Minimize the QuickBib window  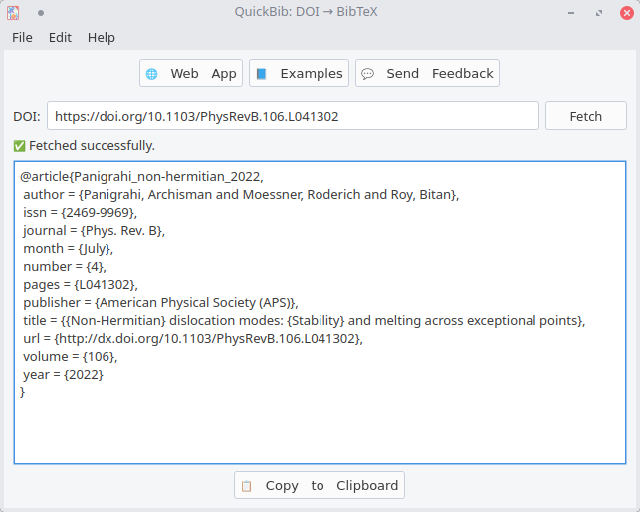pyautogui.click(x=571, y=13)
